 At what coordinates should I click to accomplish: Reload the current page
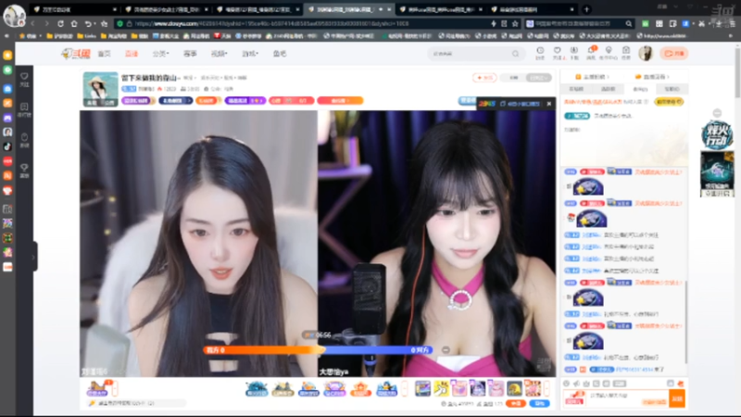point(60,24)
